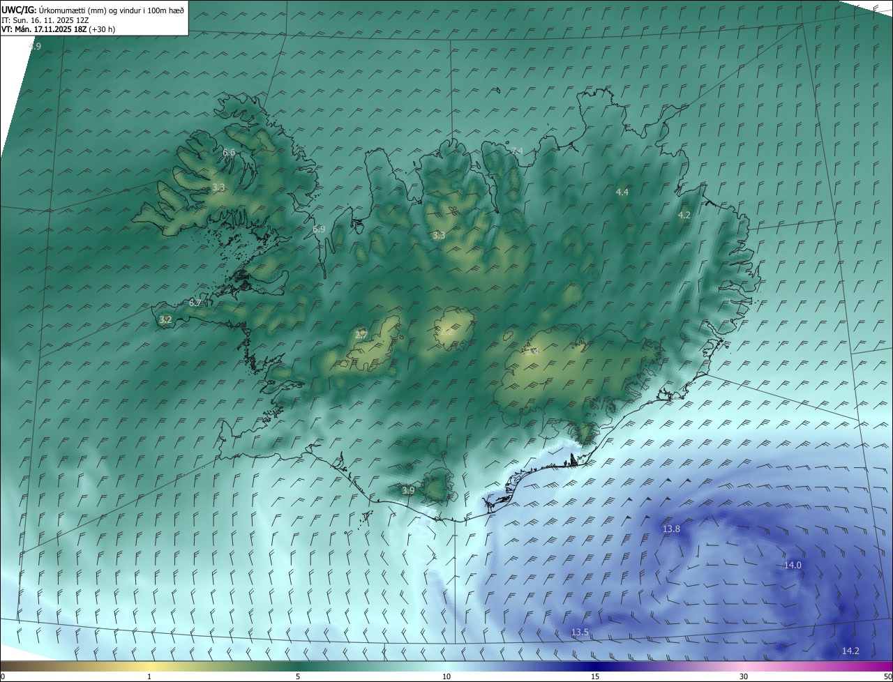The width and height of the screenshot is (893, 682).
Task: Click the map value 7.4
Action: [x=517, y=151]
